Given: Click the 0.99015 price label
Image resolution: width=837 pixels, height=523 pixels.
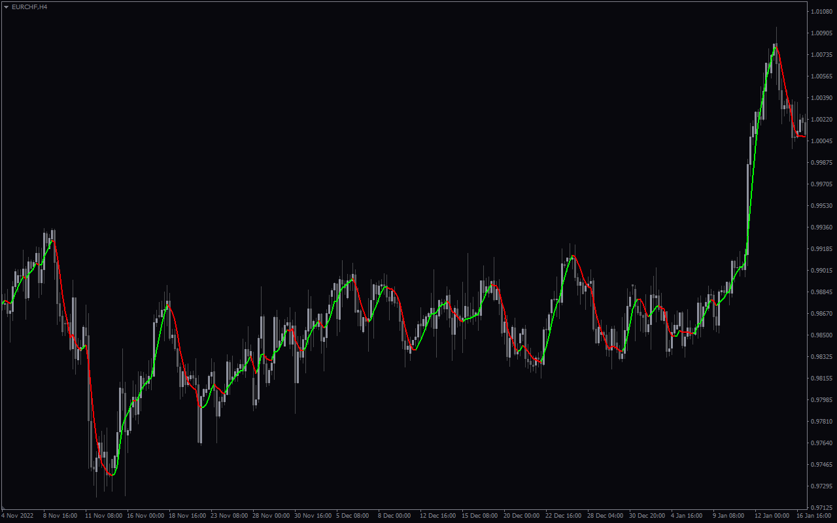Looking at the screenshot, I should (x=822, y=270).
